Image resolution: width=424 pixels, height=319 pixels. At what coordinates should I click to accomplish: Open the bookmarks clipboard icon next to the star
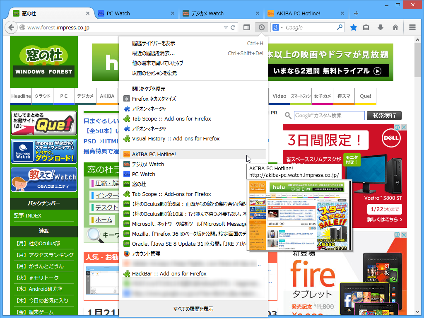(366, 27)
